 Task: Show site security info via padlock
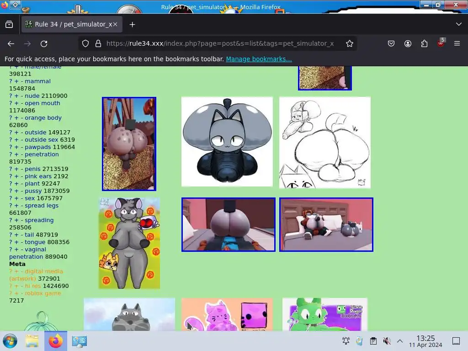click(x=98, y=43)
